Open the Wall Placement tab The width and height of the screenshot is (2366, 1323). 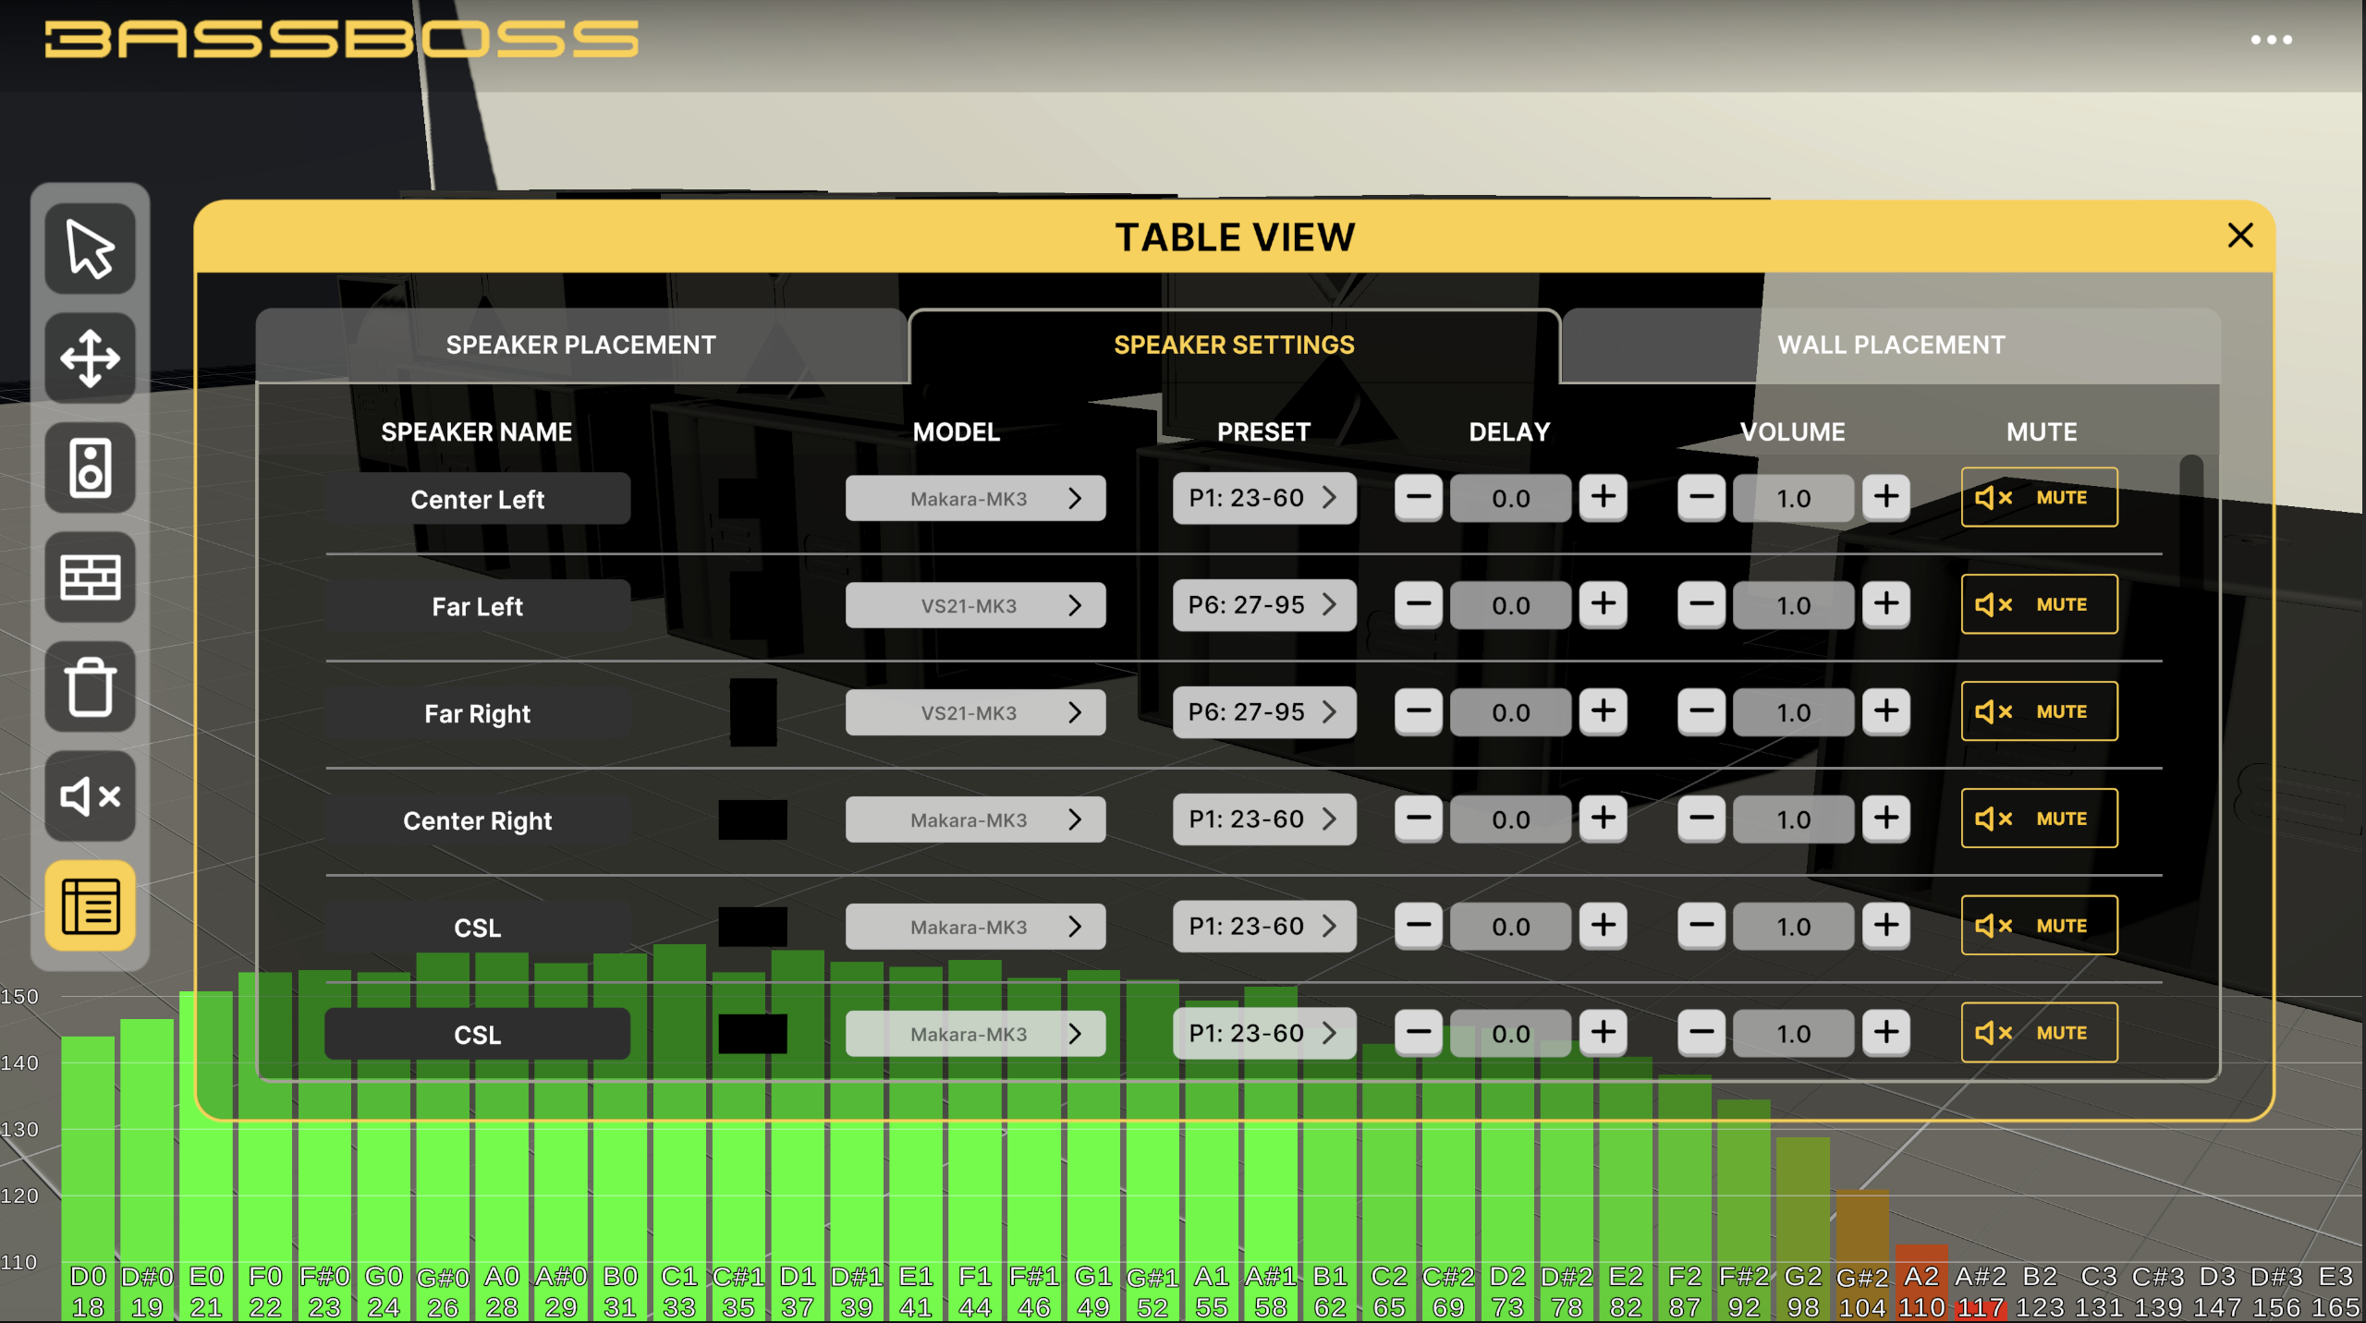(x=1891, y=345)
